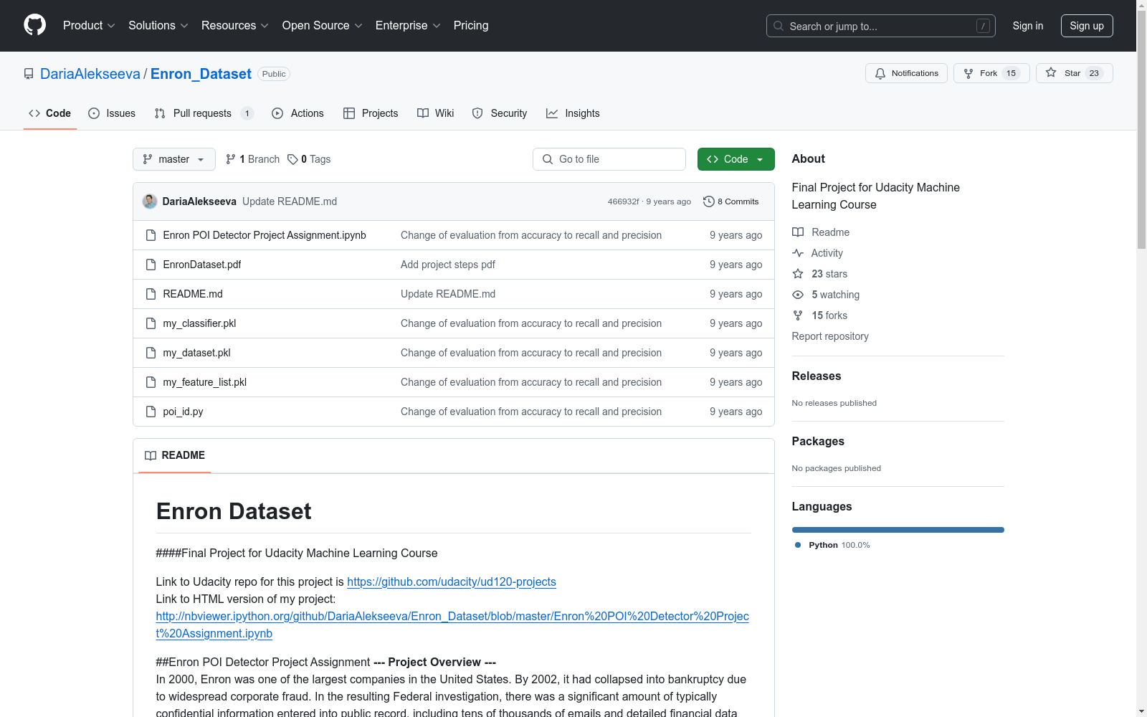This screenshot has height=717, width=1147.
Task: Click the Search or jump to field
Action: click(x=881, y=26)
